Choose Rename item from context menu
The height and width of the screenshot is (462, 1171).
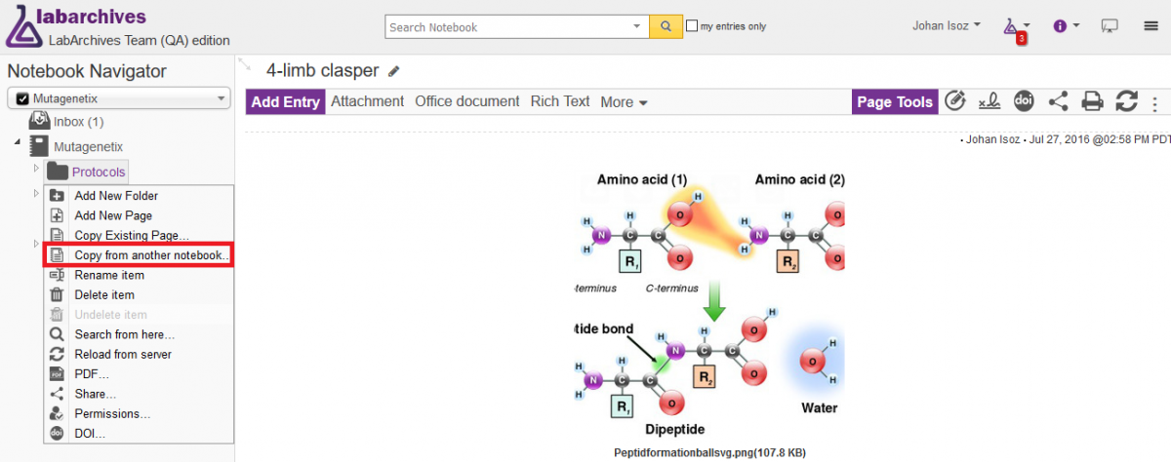pos(109,275)
